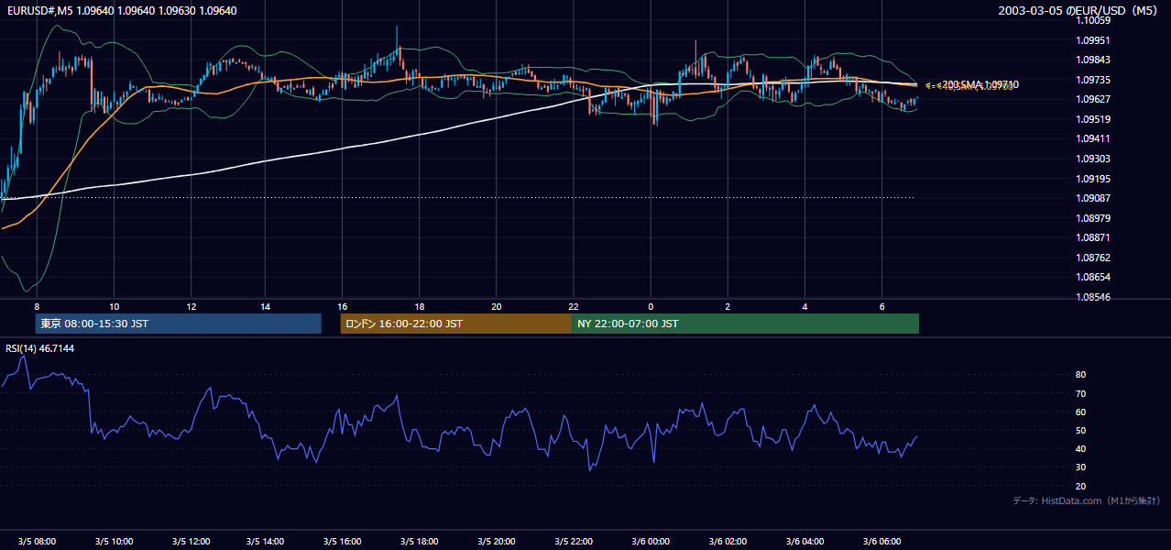Click RSI axis level 20
Image resolution: width=1171 pixels, height=550 pixels.
(x=1081, y=487)
